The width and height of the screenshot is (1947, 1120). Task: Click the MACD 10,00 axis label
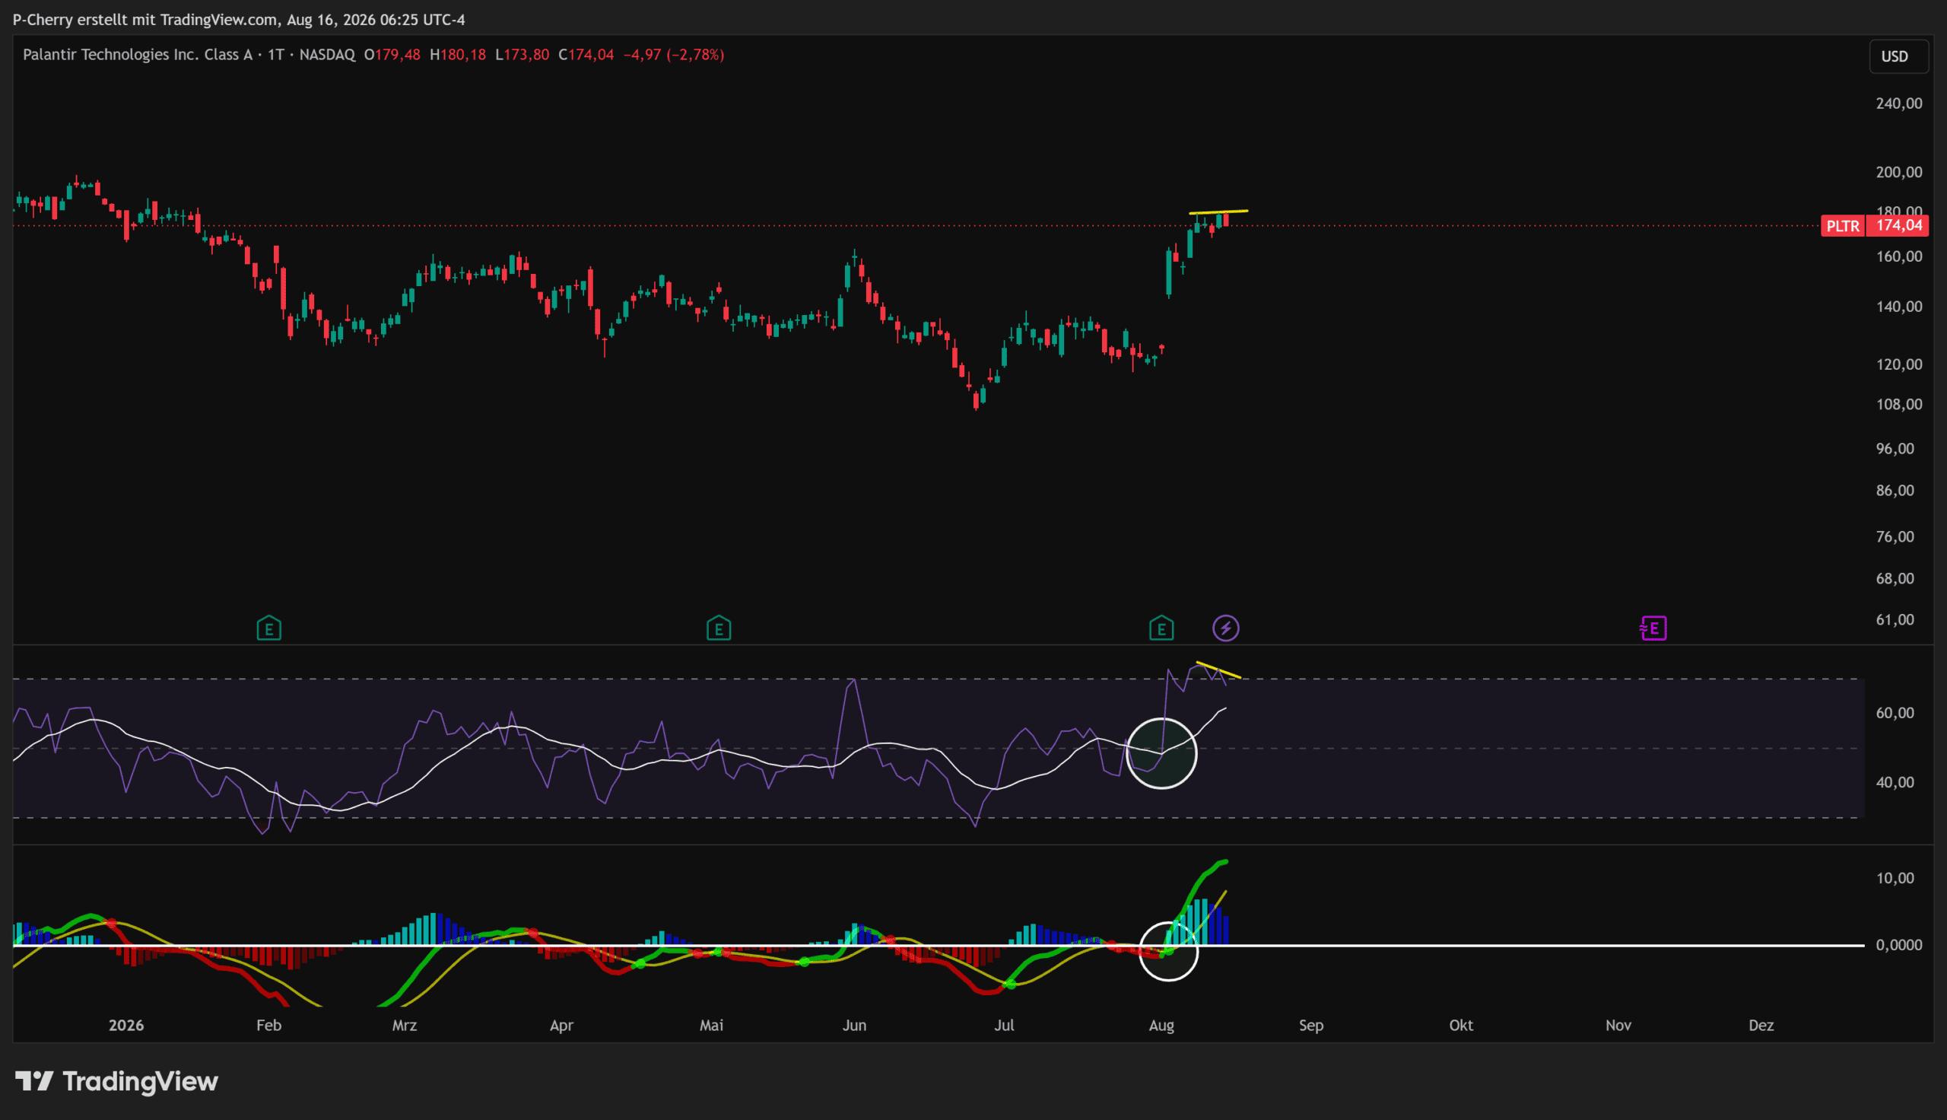[1895, 878]
